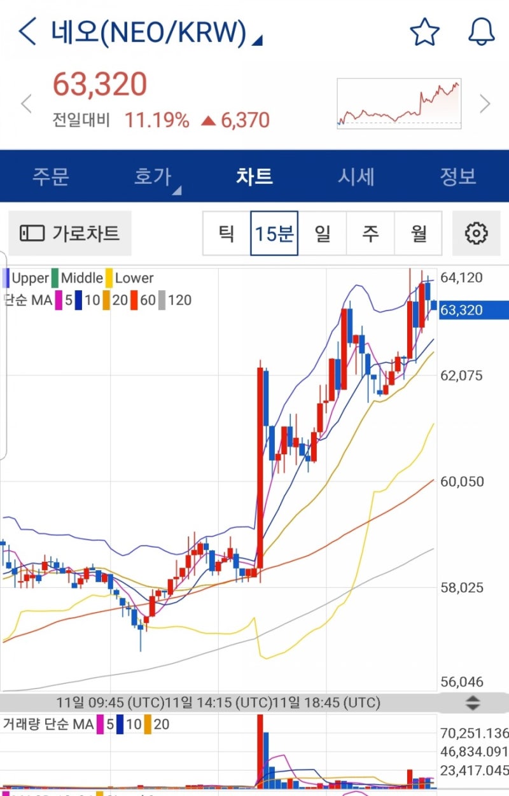Toggle the Upper Bollinger band legend item

(x=29, y=278)
